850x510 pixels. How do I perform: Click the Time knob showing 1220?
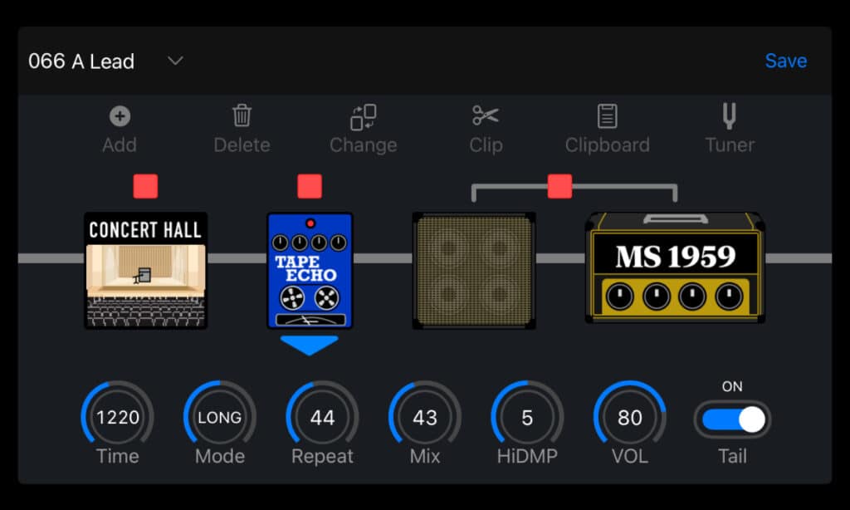tap(118, 417)
